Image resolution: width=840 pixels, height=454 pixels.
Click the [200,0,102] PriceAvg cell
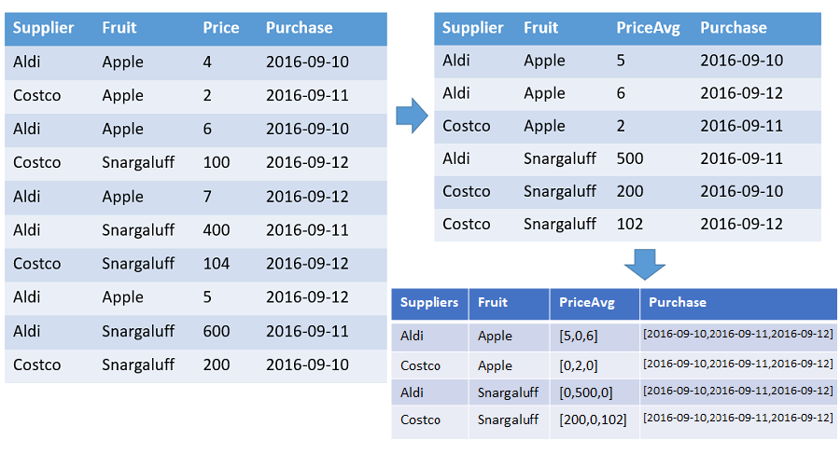tap(595, 420)
